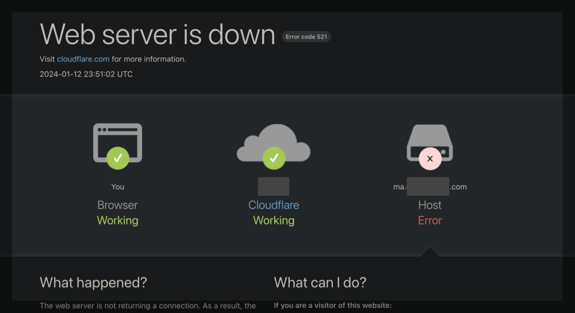Select the Error code 521 badge
Viewport: 575px width, 313px height.
(306, 37)
